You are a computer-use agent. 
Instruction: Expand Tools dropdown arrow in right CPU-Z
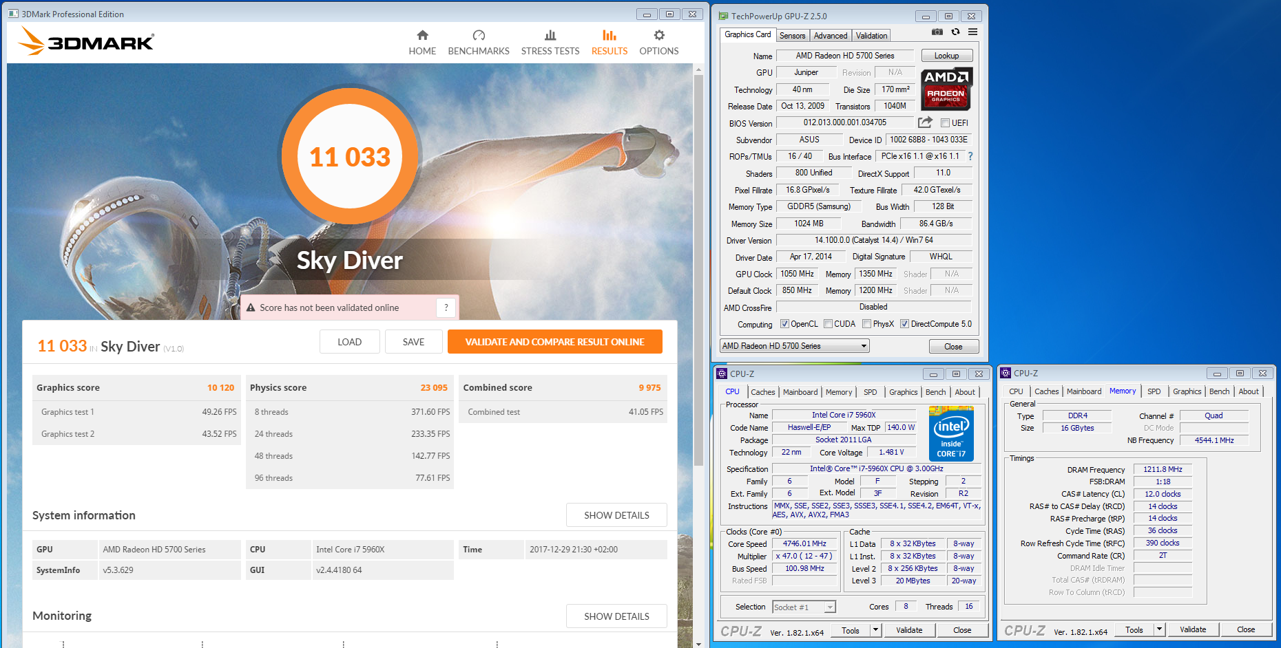click(x=1159, y=629)
